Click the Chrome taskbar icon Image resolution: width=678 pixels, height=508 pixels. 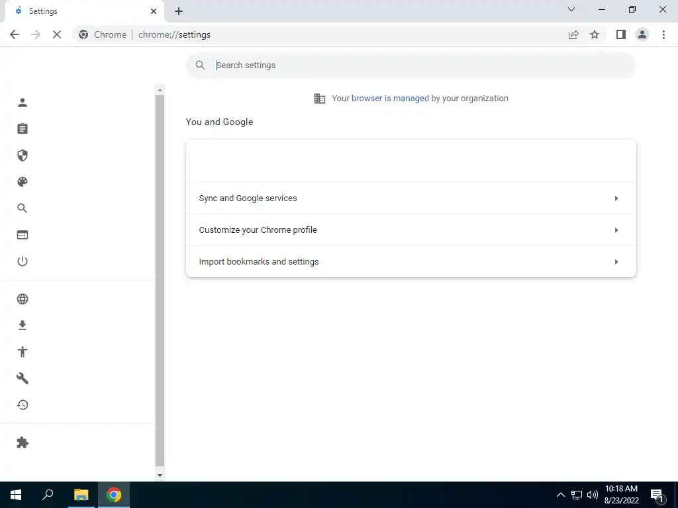pos(114,495)
